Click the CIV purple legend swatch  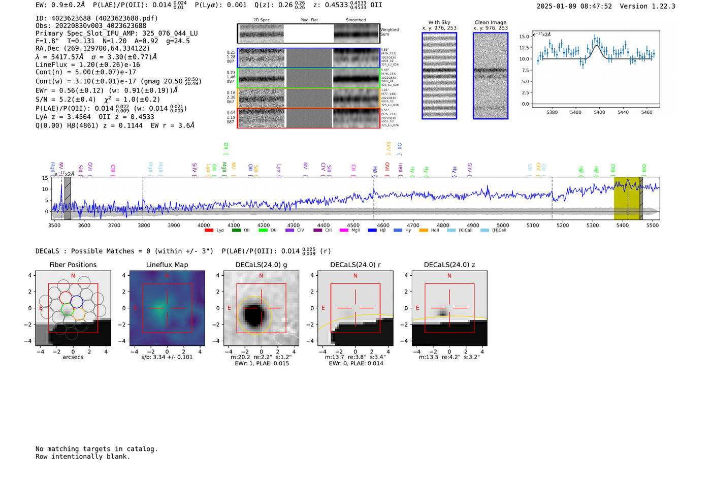point(290,231)
